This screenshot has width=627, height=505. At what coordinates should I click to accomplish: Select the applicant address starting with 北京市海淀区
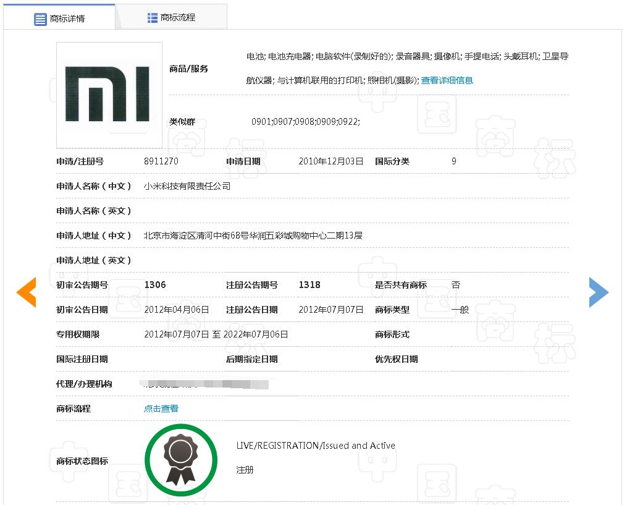tap(253, 236)
